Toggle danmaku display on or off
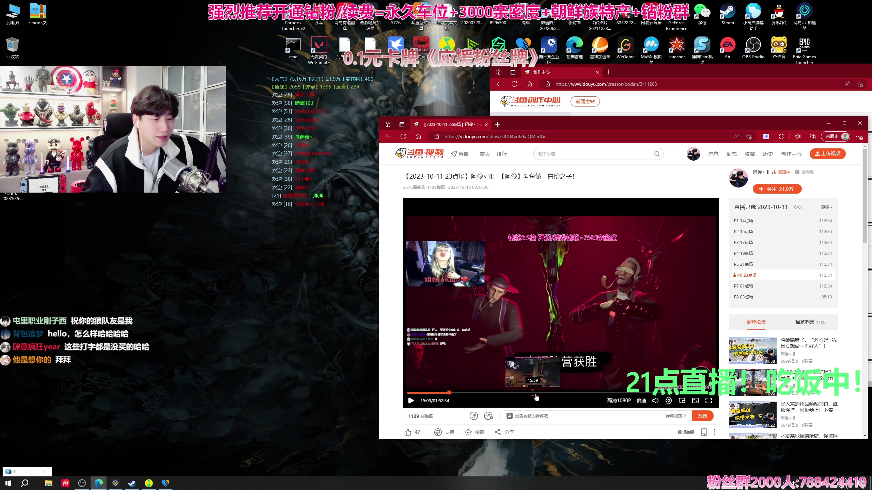 474,416
